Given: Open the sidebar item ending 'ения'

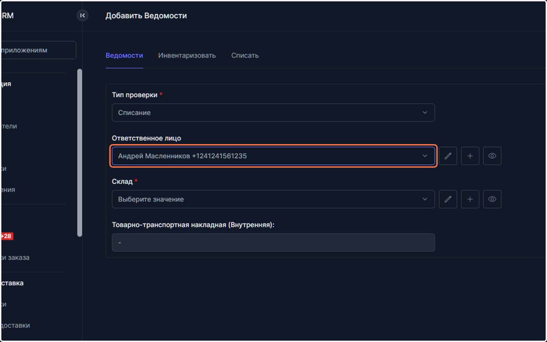Looking at the screenshot, I should pyautogui.click(x=8, y=190).
